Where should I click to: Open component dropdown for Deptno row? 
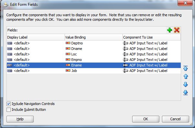[x=152, y=43]
